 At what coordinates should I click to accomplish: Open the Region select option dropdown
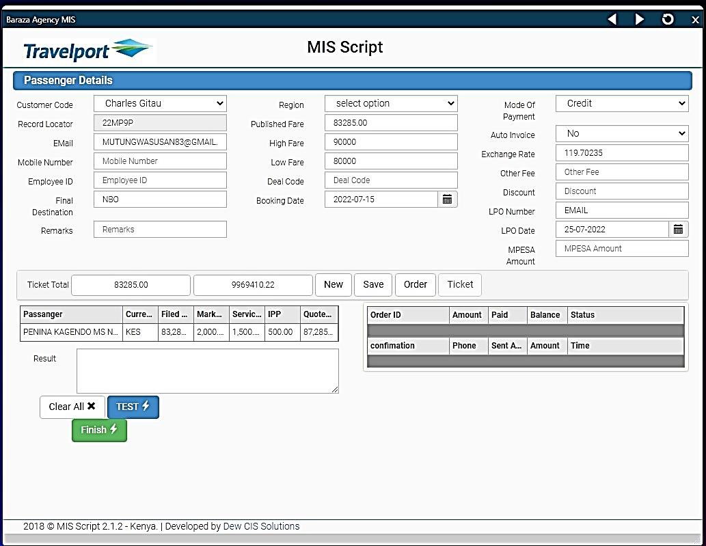click(x=391, y=104)
